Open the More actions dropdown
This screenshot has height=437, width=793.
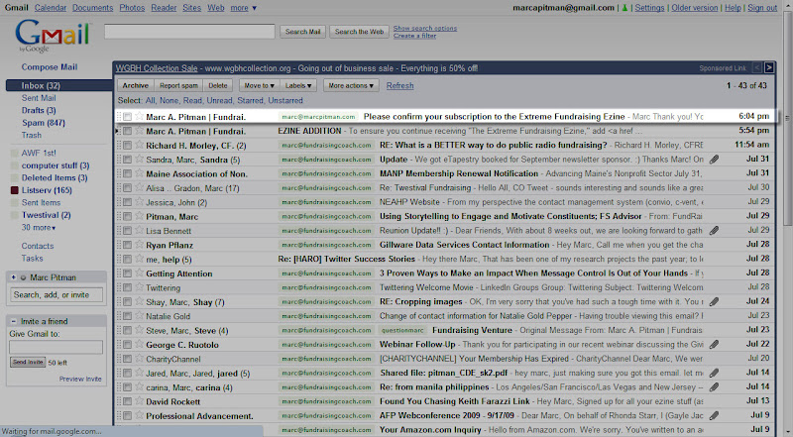351,85
